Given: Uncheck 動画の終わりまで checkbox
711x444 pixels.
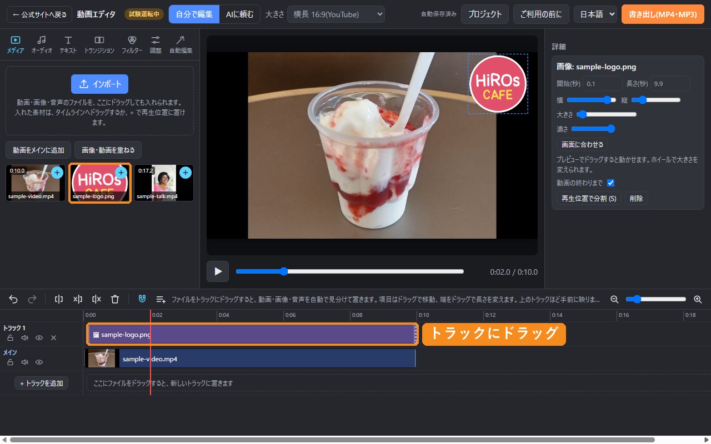Looking at the screenshot, I should pyautogui.click(x=610, y=183).
